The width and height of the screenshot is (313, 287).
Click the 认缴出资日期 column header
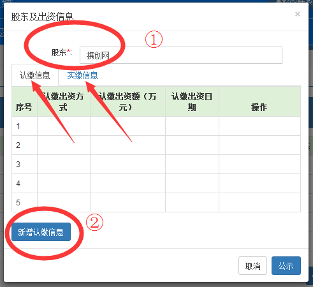coord(192,101)
